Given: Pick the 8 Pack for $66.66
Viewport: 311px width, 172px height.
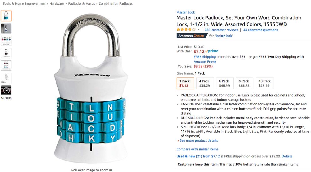Looking at the screenshot, I should click(x=244, y=83).
